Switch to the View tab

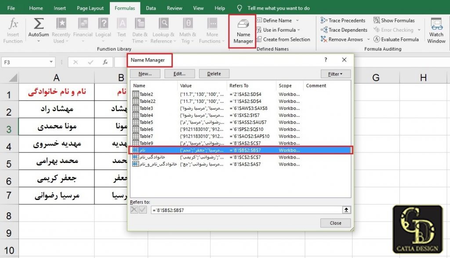point(198,8)
